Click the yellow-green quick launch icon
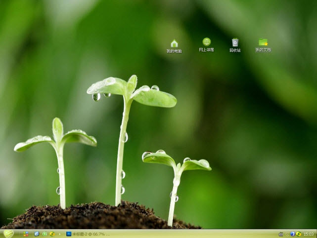The width and height of the screenshot is (317, 238). click(52, 234)
